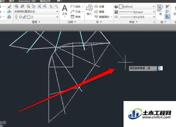
Task: Click the ungroup icon below group edit
Action: (x=167, y=12)
